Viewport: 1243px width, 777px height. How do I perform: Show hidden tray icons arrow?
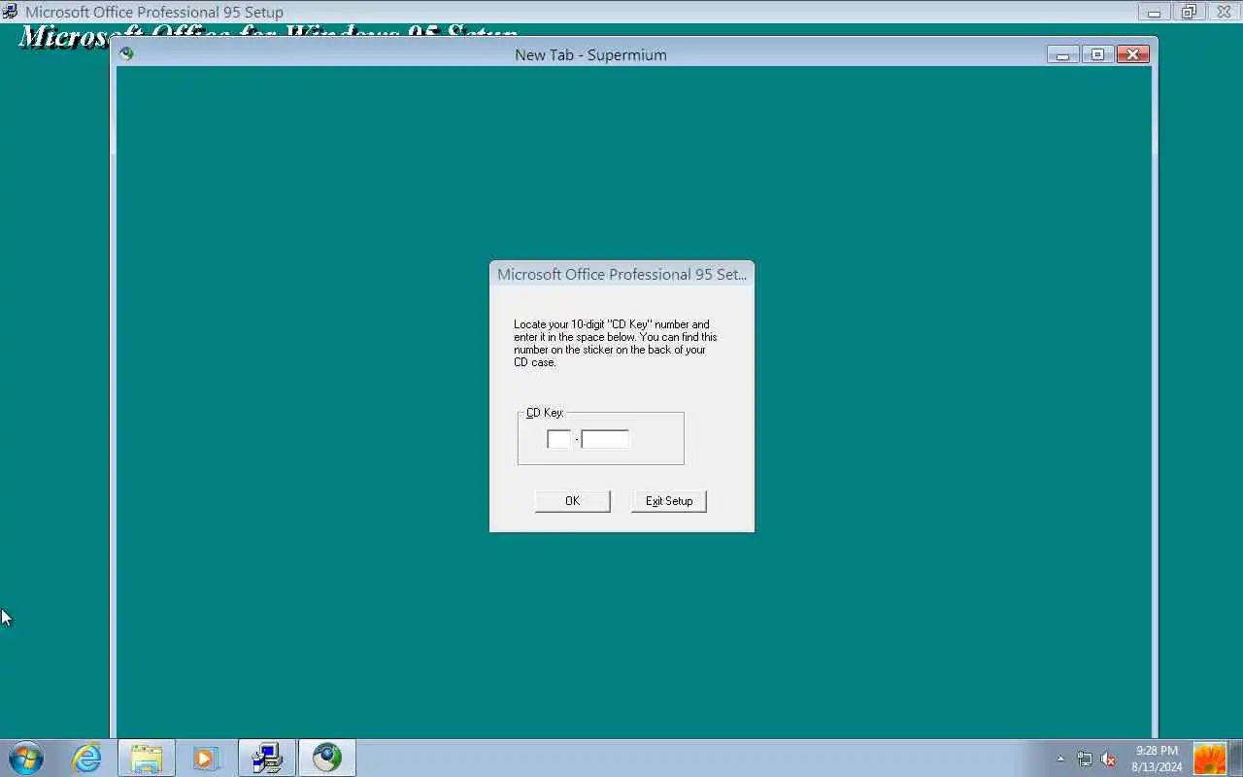pos(1060,759)
